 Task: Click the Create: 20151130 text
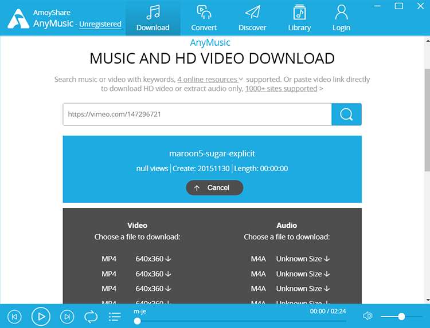click(201, 168)
